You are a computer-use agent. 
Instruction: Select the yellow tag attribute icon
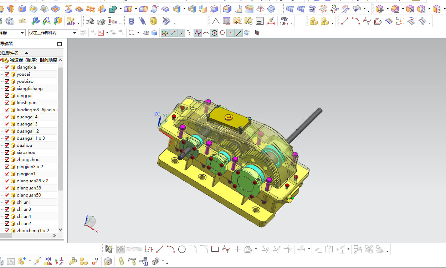coord(22,21)
